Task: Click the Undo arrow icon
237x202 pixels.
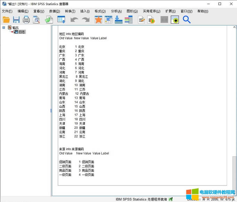Action: (x=74, y=20)
